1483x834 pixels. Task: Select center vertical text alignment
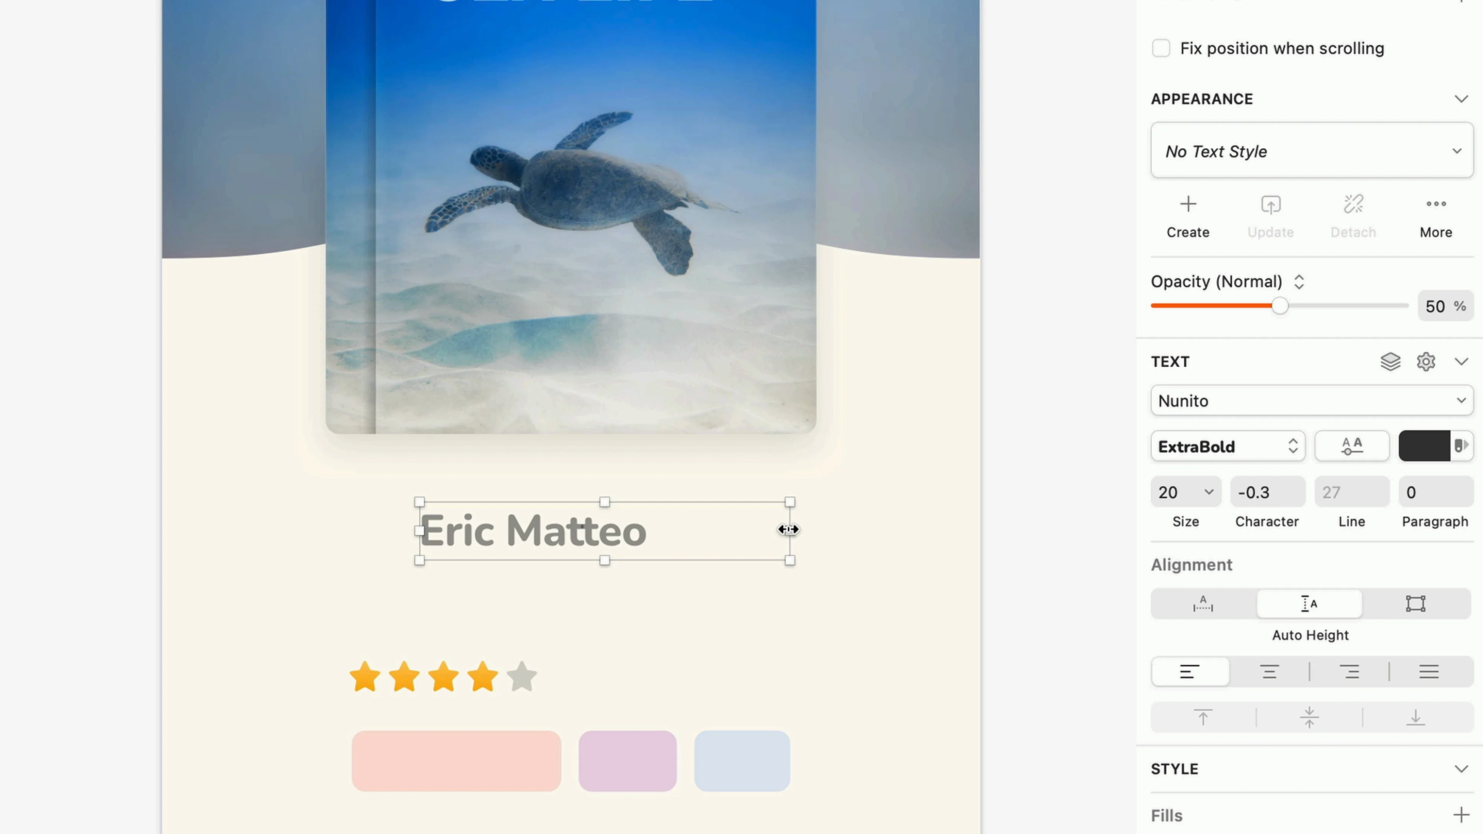tap(1309, 717)
